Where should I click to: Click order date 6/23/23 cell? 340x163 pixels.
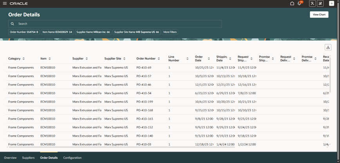pyautogui.click(x=204, y=93)
